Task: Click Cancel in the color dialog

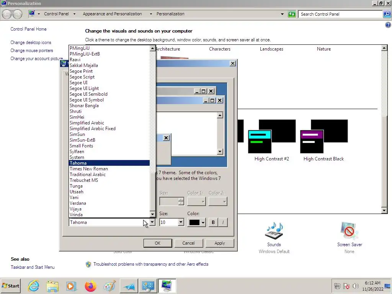Action: coord(188,243)
